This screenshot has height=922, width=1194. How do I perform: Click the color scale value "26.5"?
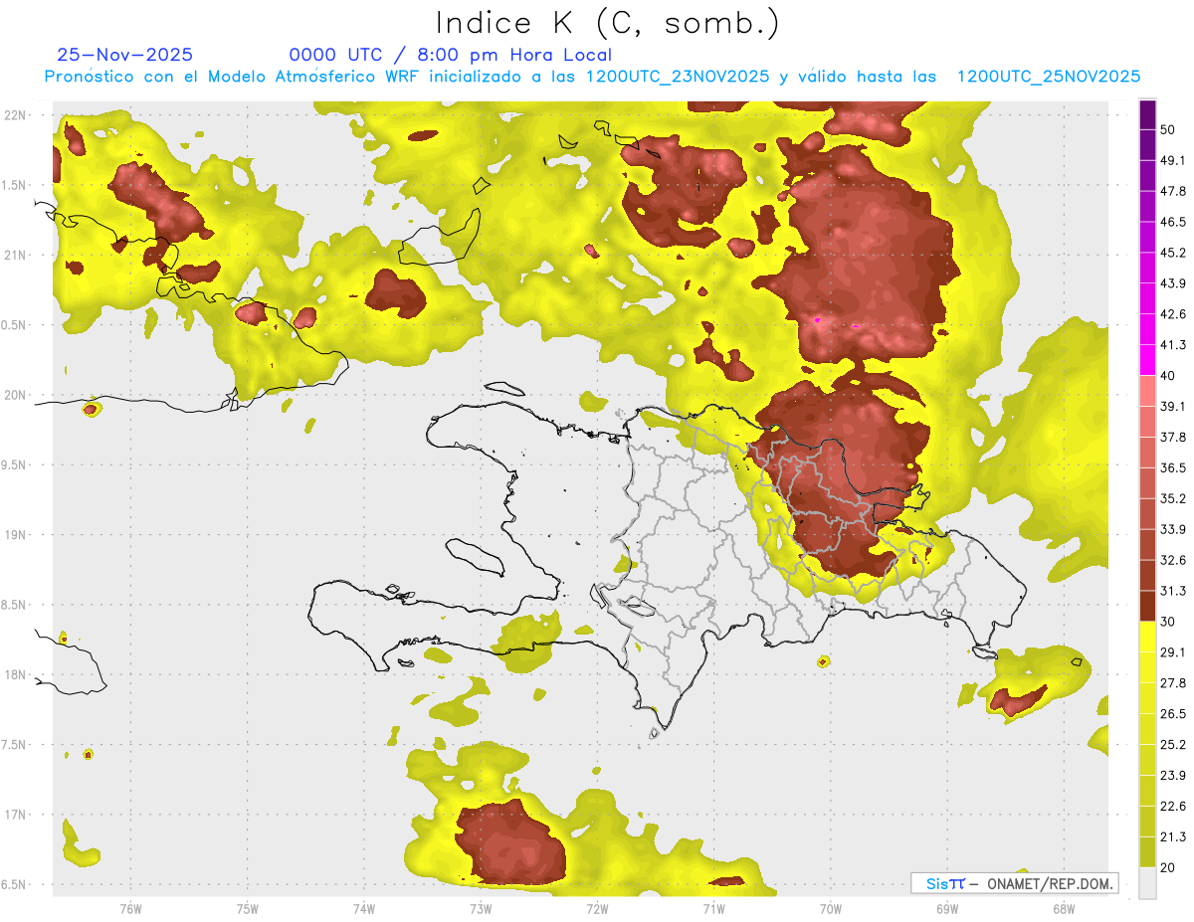(x=1172, y=713)
